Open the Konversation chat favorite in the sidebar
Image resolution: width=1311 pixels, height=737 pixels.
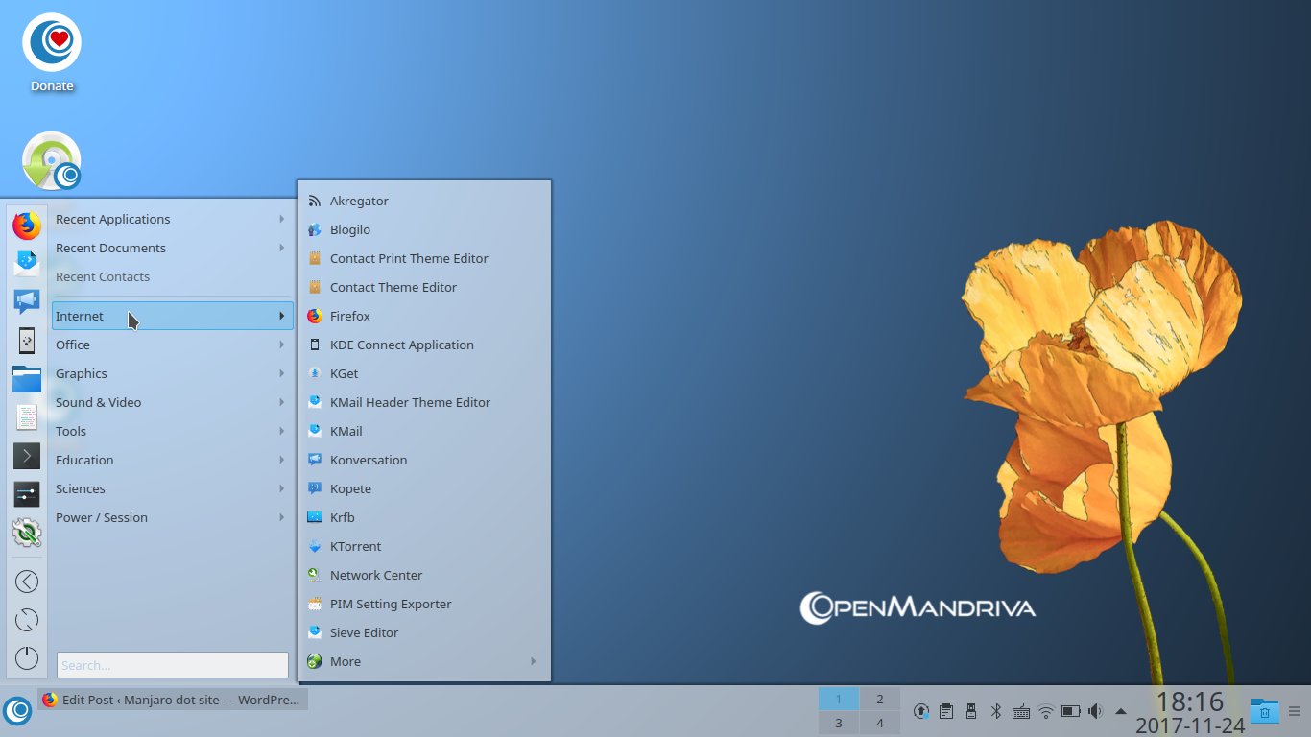(x=27, y=302)
